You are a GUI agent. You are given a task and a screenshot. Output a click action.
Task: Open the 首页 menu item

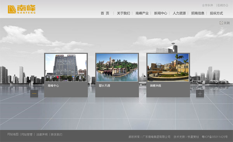tap(105, 13)
